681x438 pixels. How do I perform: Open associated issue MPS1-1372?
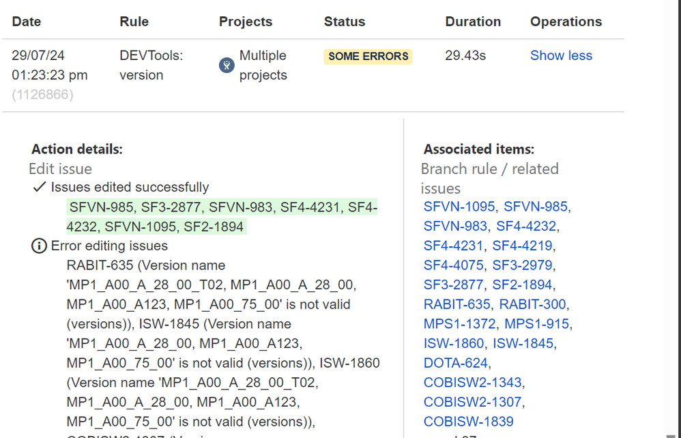tap(459, 324)
